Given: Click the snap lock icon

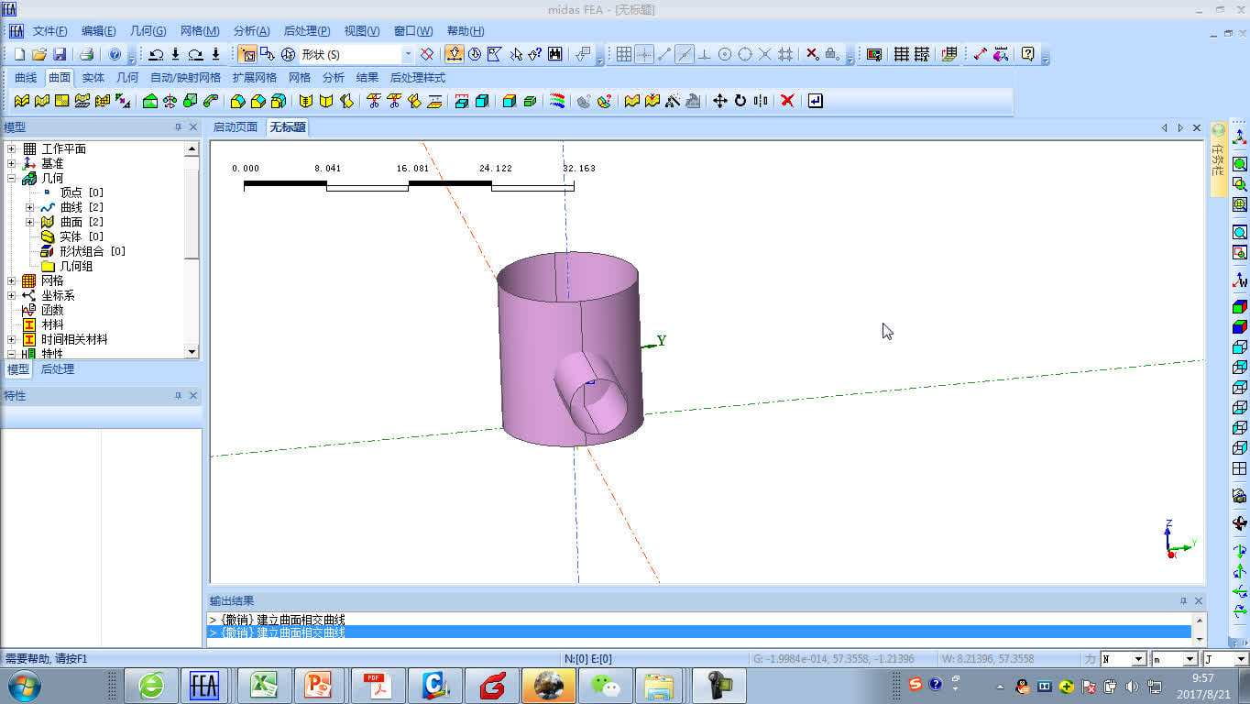Looking at the screenshot, I should tap(832, 55).
